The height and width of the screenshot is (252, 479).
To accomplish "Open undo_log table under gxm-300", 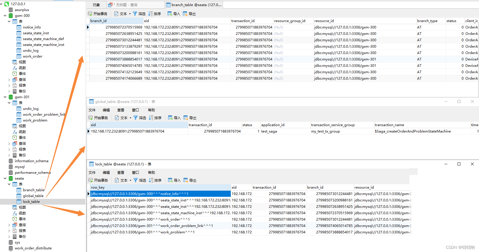I will (x=30, y=51).
